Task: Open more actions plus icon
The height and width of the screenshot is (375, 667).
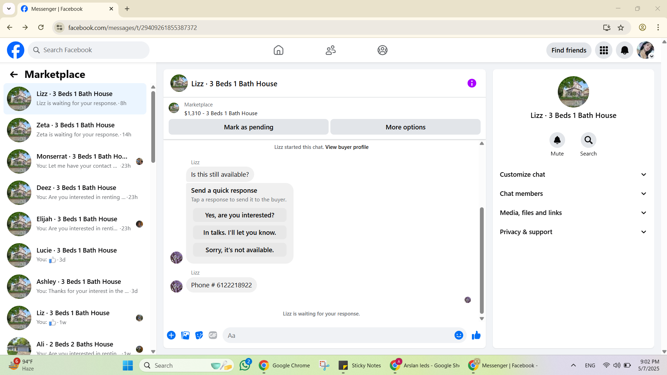Action: click(x=171, y=335)
